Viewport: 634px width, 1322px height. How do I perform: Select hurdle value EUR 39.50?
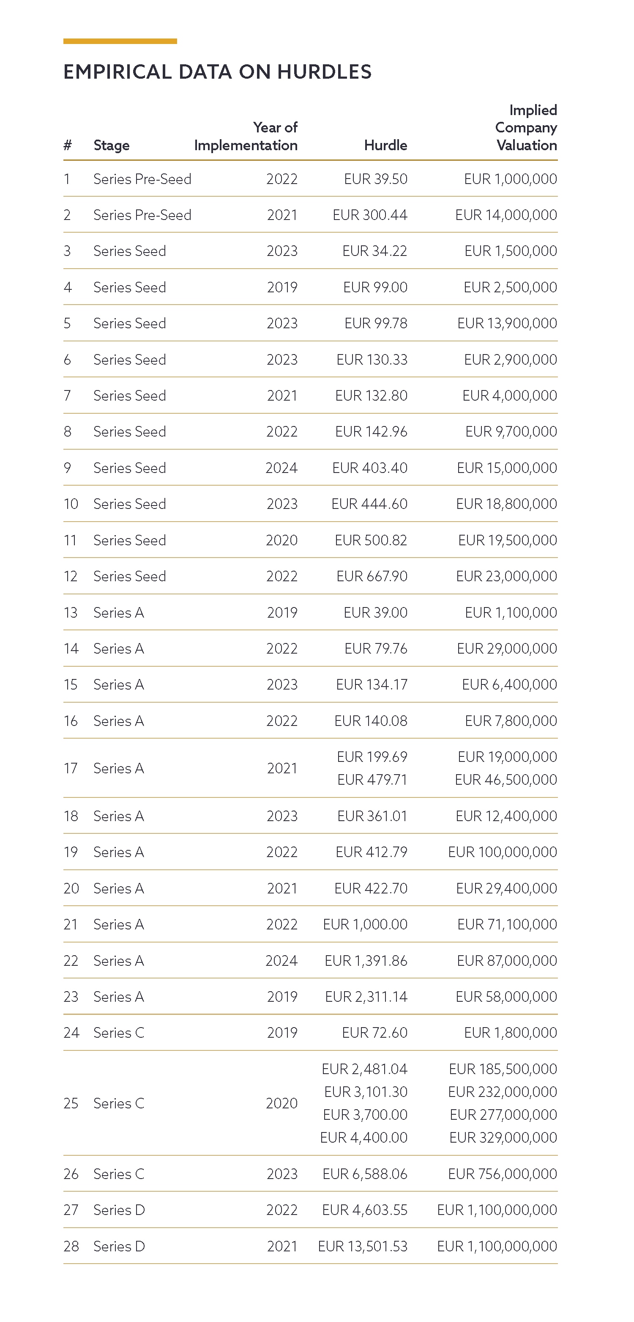(x=375, y=179)
